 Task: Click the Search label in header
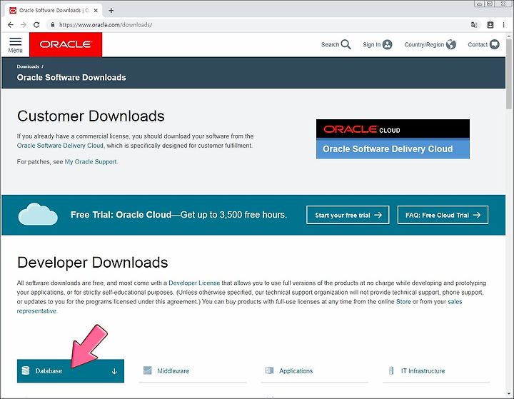click(x=330, y=44)
